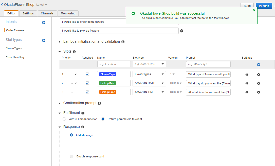
Task: Collapse the Slots section
Action: [60, 52]
